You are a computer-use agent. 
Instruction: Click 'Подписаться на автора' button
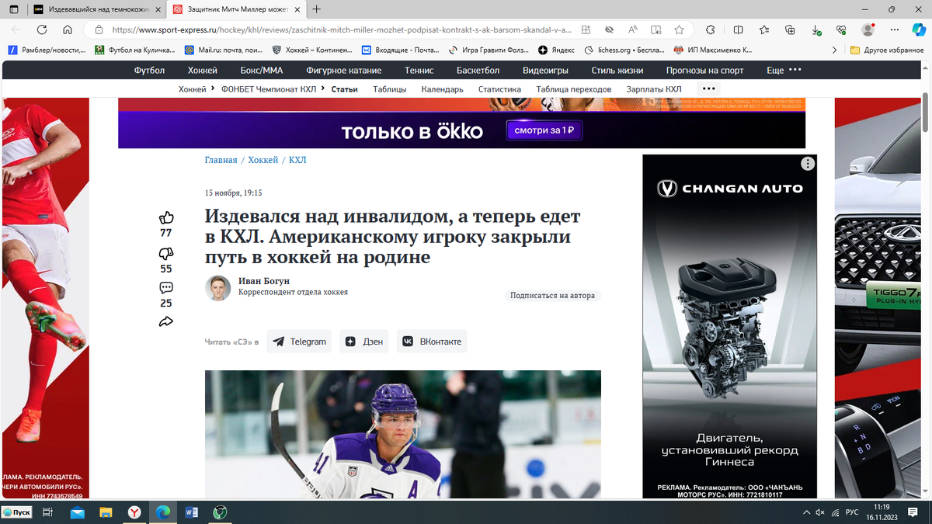coord(552,296)
